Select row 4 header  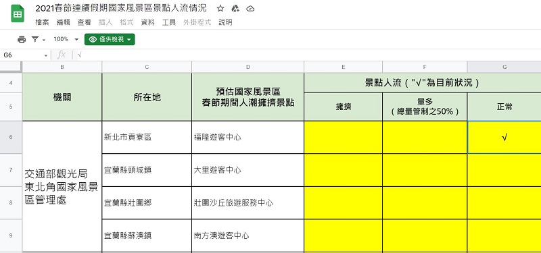pyautogui.click(x=11, y=82)
